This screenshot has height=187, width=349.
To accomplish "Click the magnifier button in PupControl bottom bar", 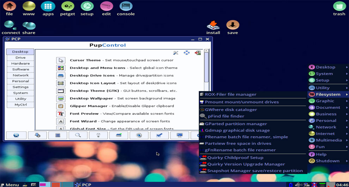I will (78, 135).
